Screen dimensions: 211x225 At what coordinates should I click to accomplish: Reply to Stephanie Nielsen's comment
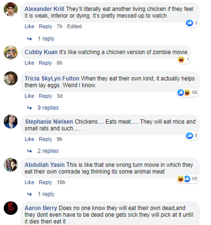tap(45, 139)
